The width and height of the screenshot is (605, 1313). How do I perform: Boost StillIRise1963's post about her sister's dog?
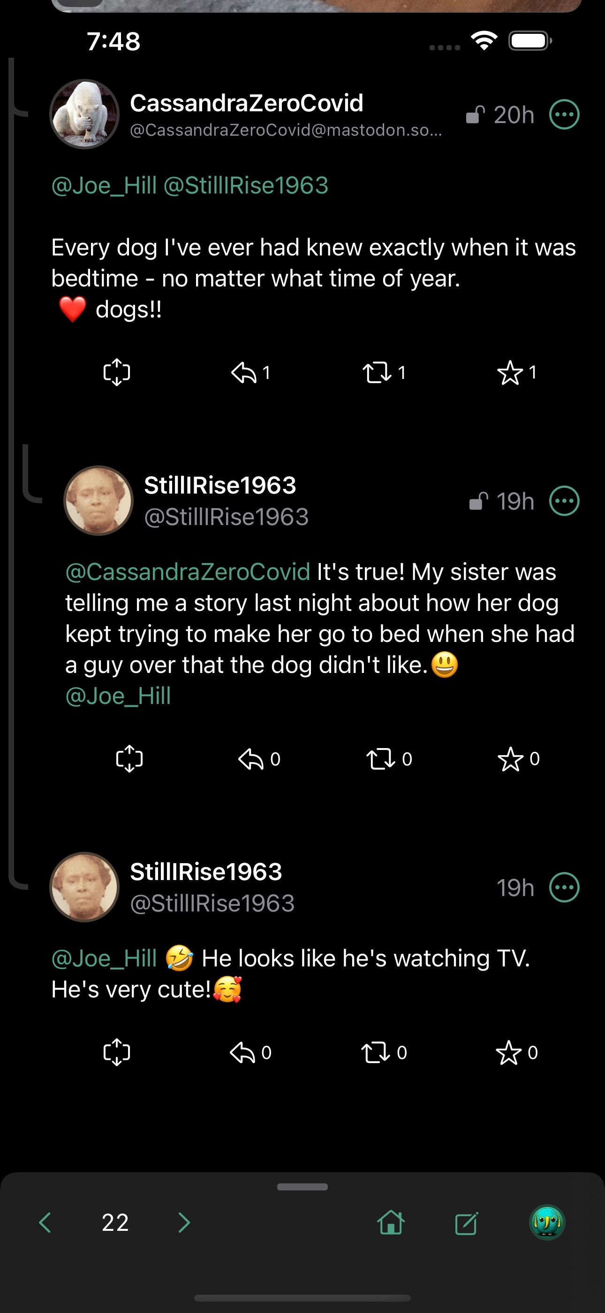tap(381, 759)
